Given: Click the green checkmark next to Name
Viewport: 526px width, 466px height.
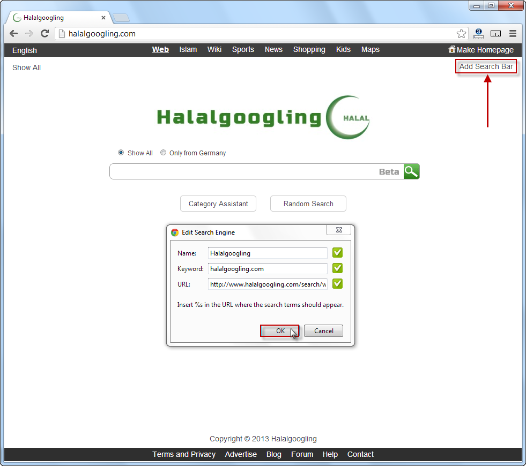Looking at the screenshot, I should click(337, 253).
